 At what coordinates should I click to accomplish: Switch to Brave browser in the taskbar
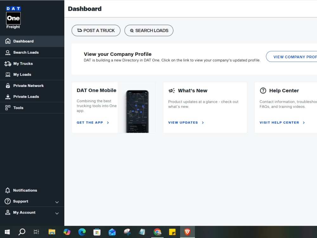[187, 232]
